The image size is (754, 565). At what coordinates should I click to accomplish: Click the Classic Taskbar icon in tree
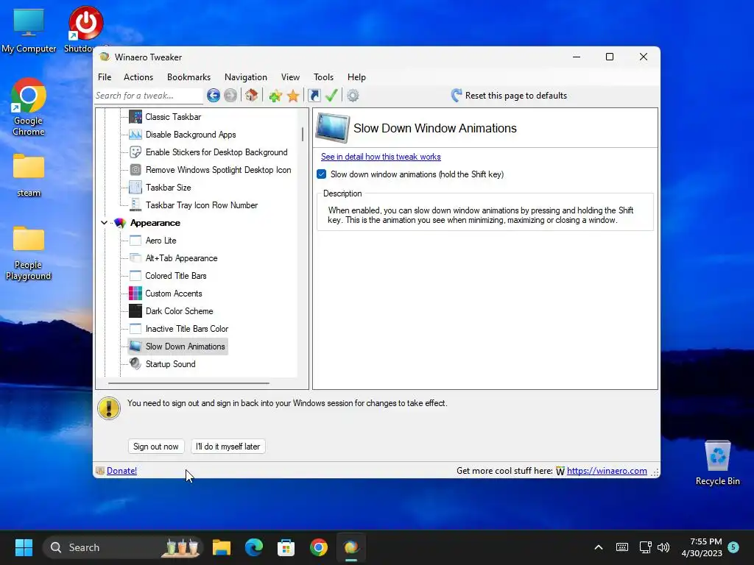(x=135, y=117)
